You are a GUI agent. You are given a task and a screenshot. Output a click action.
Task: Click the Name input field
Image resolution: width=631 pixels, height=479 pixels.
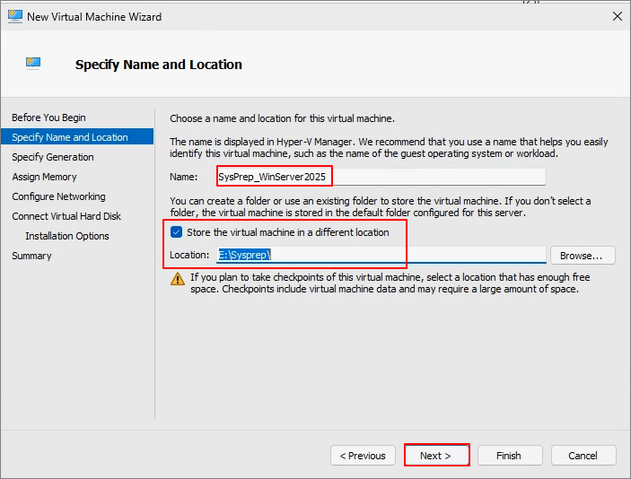click(381, 177)
